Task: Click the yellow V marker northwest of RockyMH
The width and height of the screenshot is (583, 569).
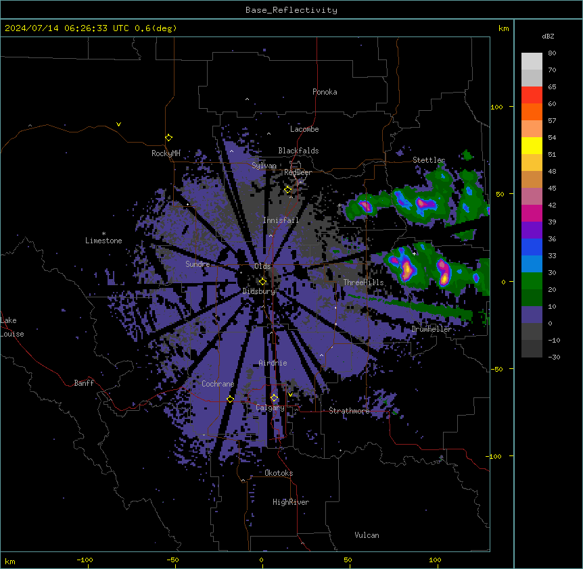Action: click(118, 124)
